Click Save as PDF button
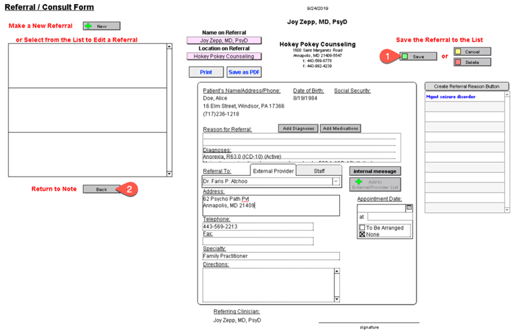Screen dimensions: 517x335 244,72
